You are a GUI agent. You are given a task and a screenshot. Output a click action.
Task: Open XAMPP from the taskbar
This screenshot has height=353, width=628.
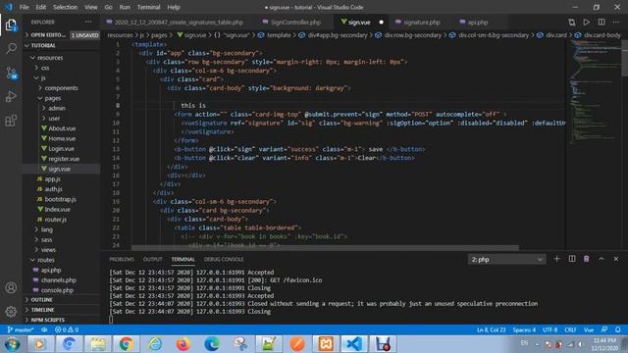pyautogui.click(x=326, y=344)
